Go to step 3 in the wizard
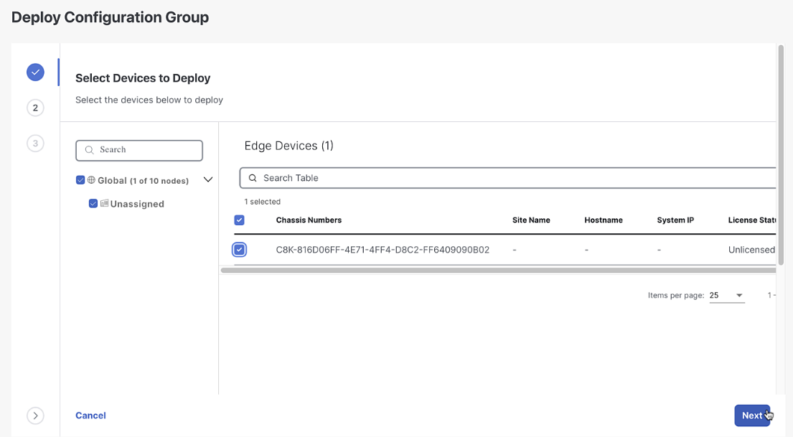This screenshot has width=793, height=437. click(35, 143)
